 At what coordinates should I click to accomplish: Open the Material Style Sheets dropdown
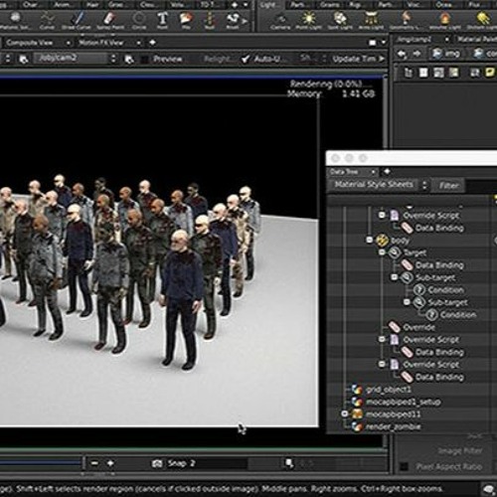[424, 185]
